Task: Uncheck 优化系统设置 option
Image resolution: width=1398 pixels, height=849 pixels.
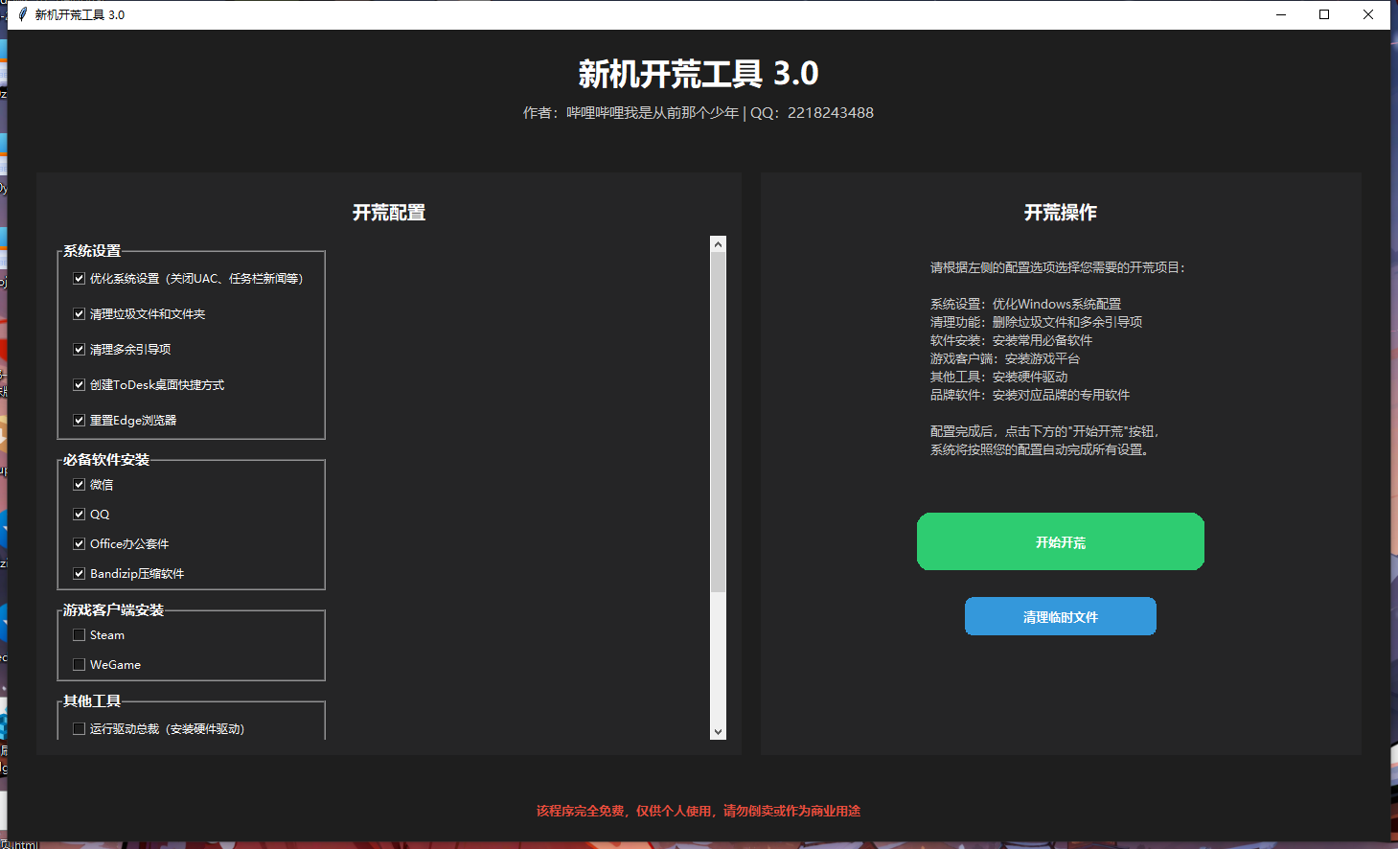Action: (79, 278)
